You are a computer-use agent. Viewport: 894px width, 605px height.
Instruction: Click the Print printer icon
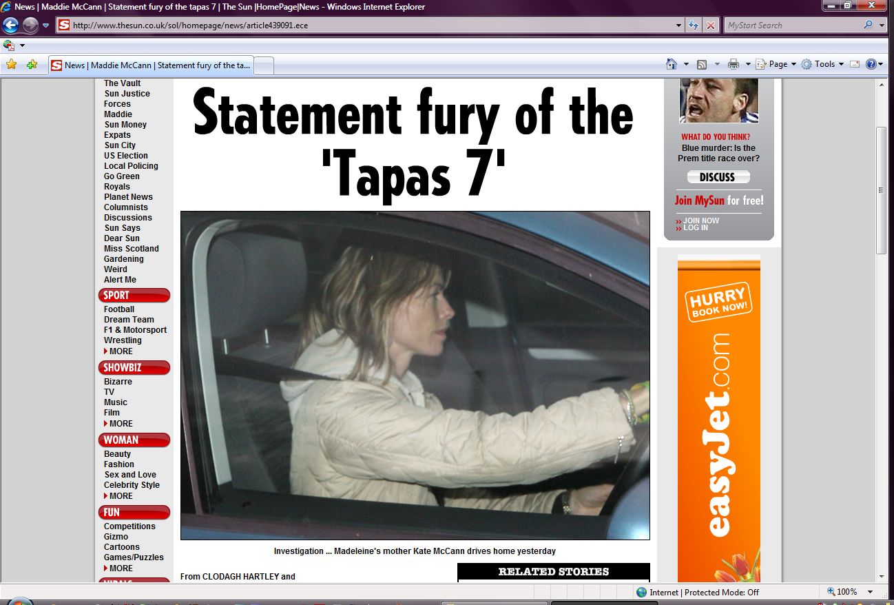click(733, 64)
